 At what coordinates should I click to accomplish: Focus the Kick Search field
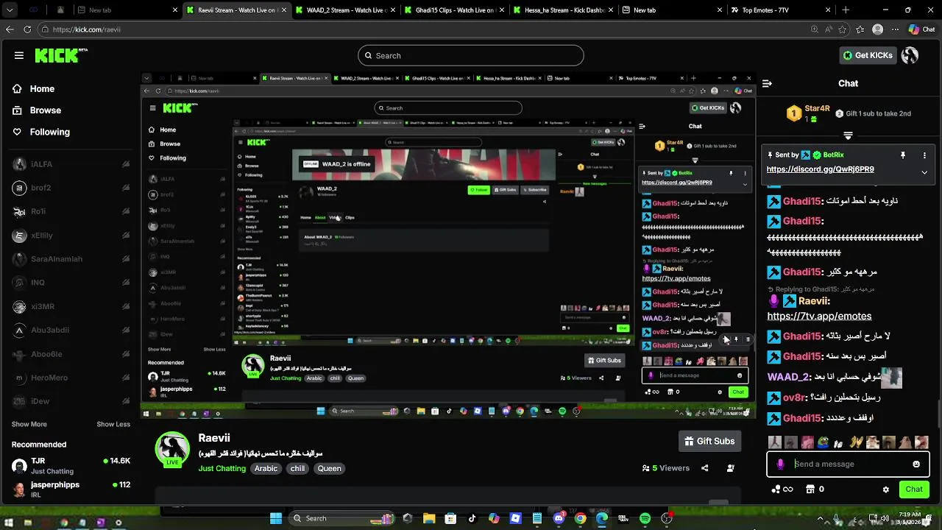click(471, 55)
